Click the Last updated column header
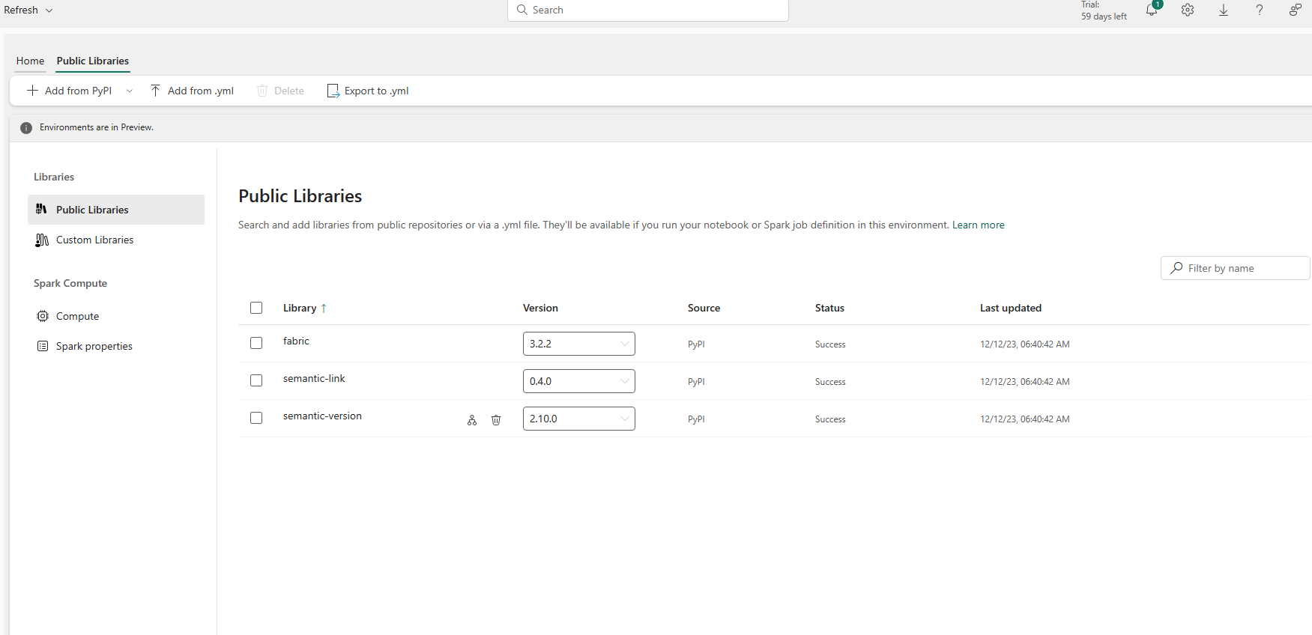Viewport: 1312px width, 635px height. (1011, 308)
